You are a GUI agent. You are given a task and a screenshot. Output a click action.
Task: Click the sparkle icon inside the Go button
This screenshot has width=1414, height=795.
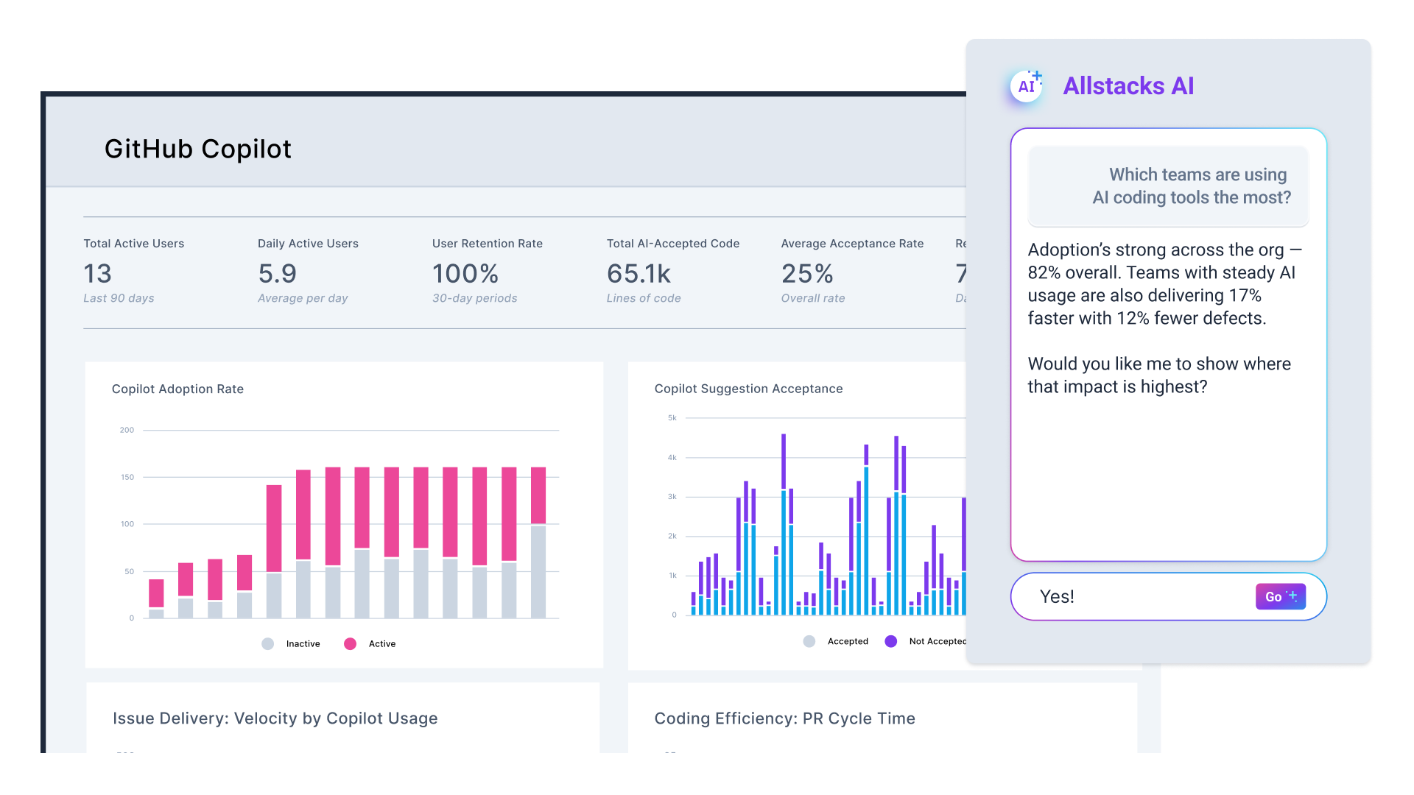pos(1291,596)
